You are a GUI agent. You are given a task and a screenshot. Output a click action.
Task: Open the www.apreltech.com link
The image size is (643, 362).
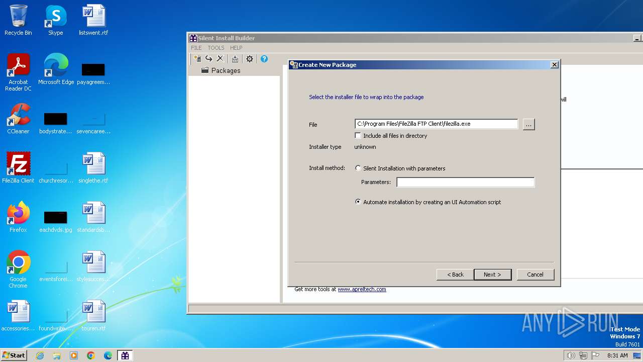click(362, 289)
